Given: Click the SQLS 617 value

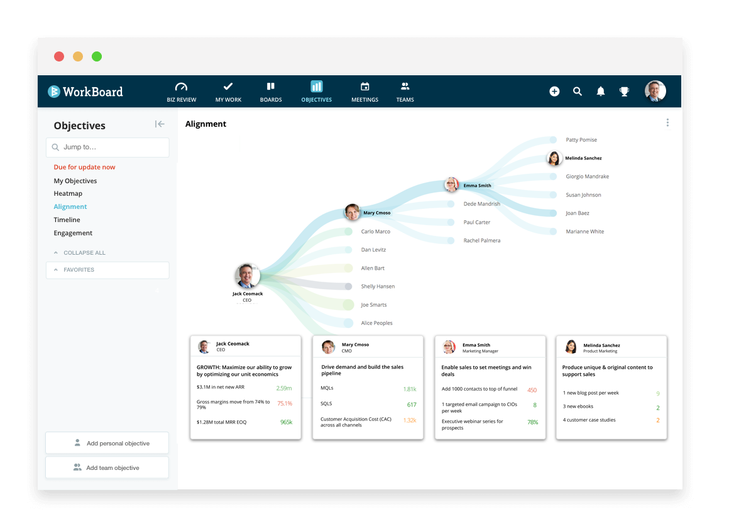Looking at the screenshot, I should [x=412, y=405].
